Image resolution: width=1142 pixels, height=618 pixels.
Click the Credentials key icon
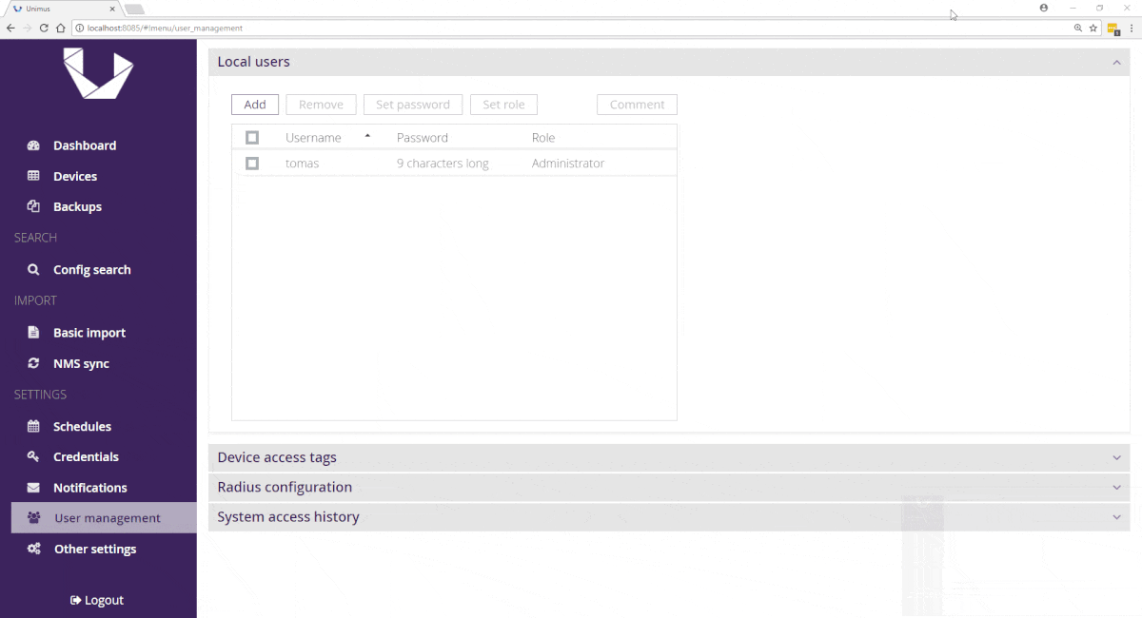[x=33, y=456]
